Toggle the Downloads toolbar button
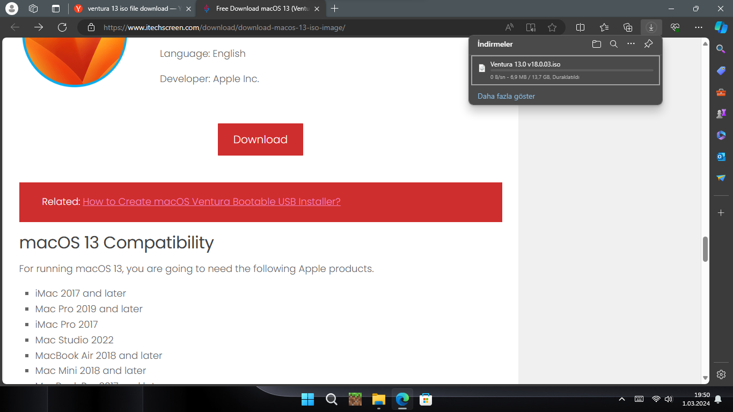 (x=651, y=27)
